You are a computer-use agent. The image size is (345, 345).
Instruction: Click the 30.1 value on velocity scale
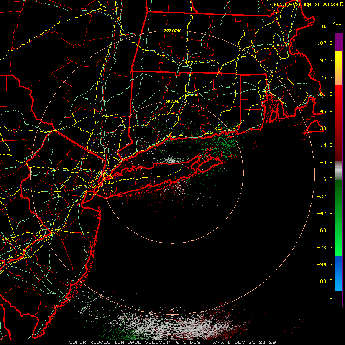point(326,128)
